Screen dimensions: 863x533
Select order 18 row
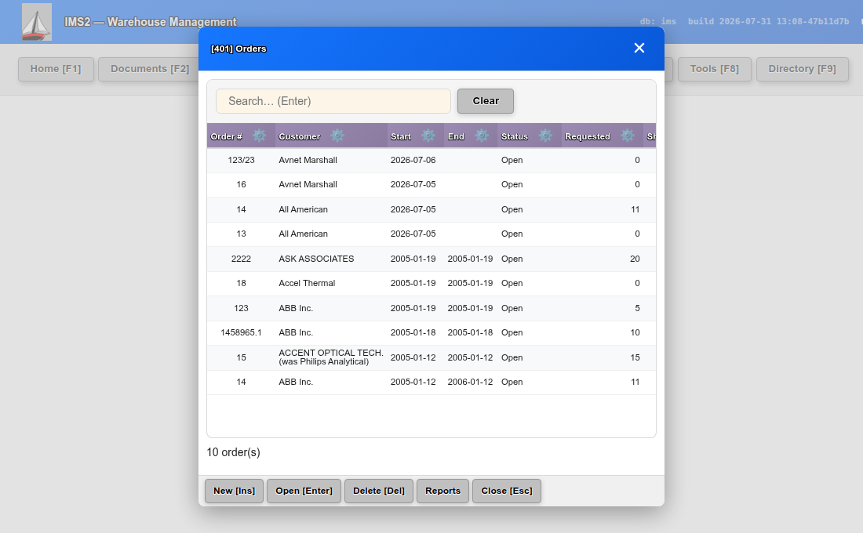pyautogui.click(x=431, y=283)
